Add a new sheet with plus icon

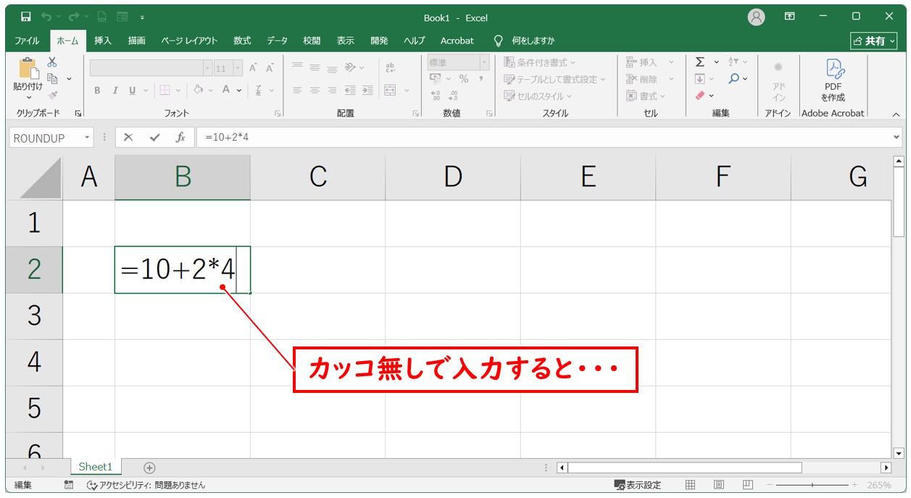point(149,468)
